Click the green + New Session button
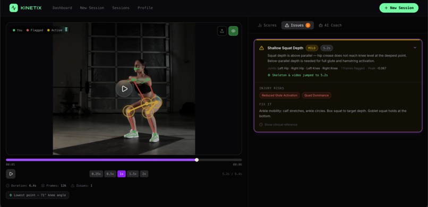The width and height of the screenshot is (428, 207). (x=399, y=8)
